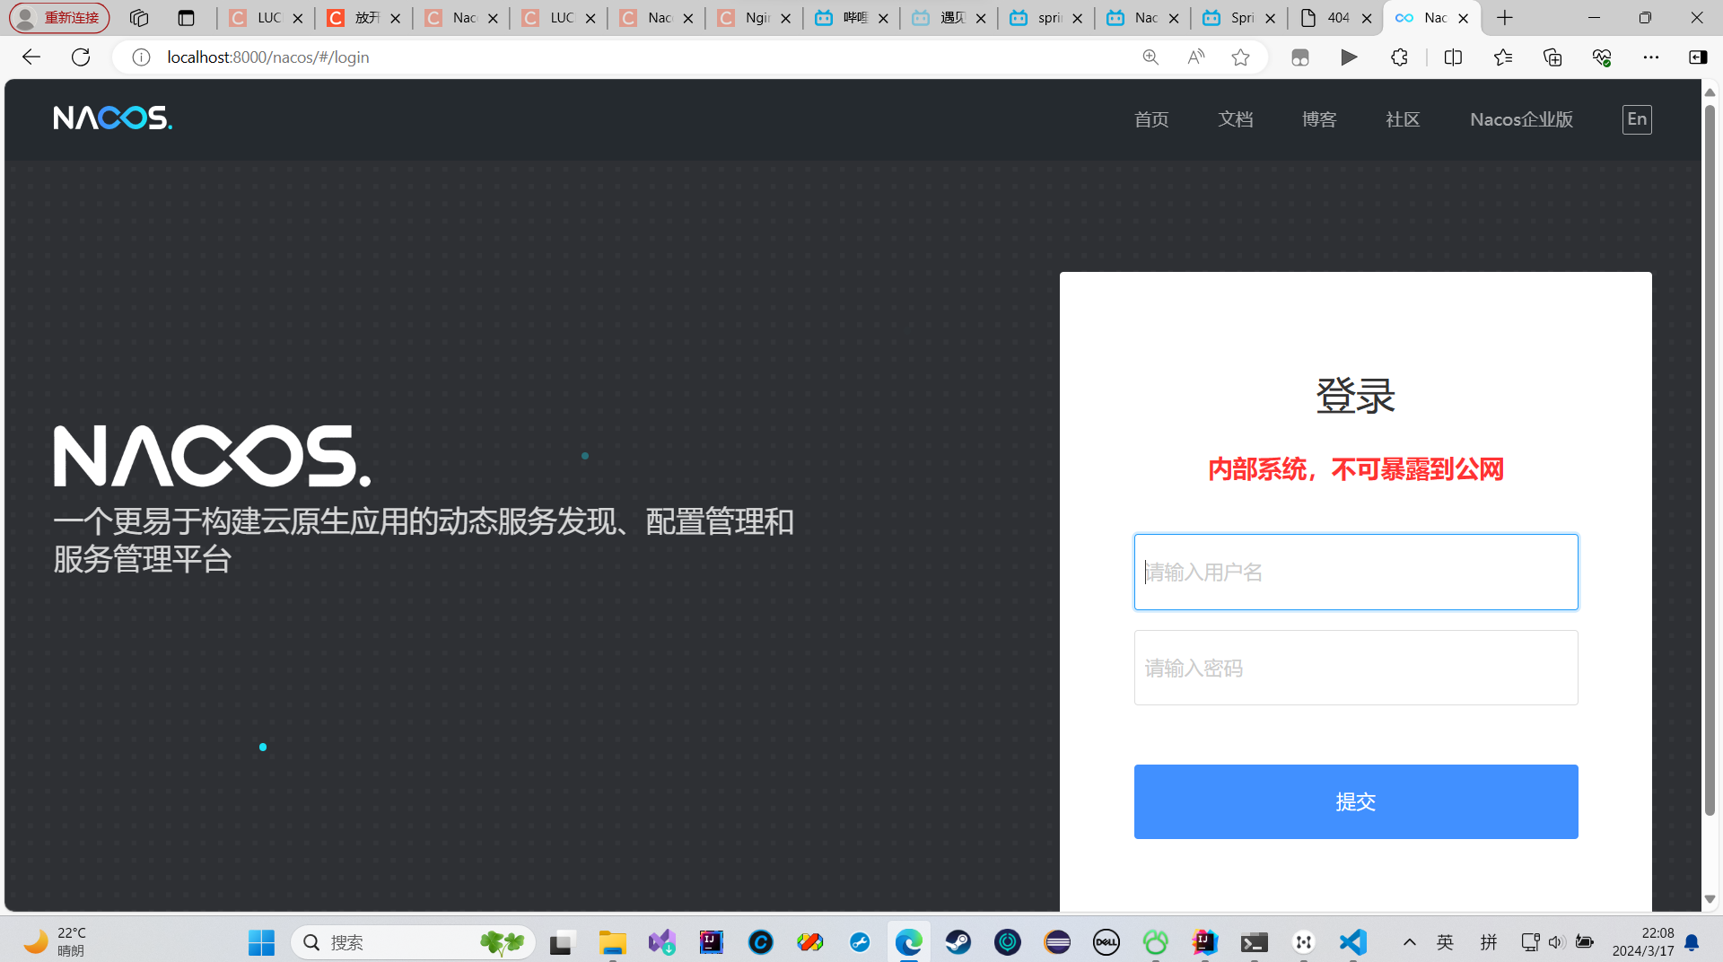1723x962 pixels.
Task: Click the taskbar 搜索 search box
Action: click(413, 942)
